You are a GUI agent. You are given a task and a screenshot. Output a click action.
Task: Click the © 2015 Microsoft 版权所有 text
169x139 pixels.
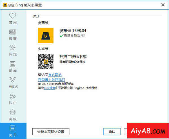click(56, 84)
